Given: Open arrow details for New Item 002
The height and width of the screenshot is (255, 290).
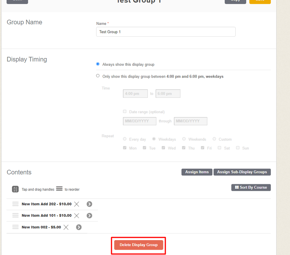Looking at the screenshot, I should (79, 227).
